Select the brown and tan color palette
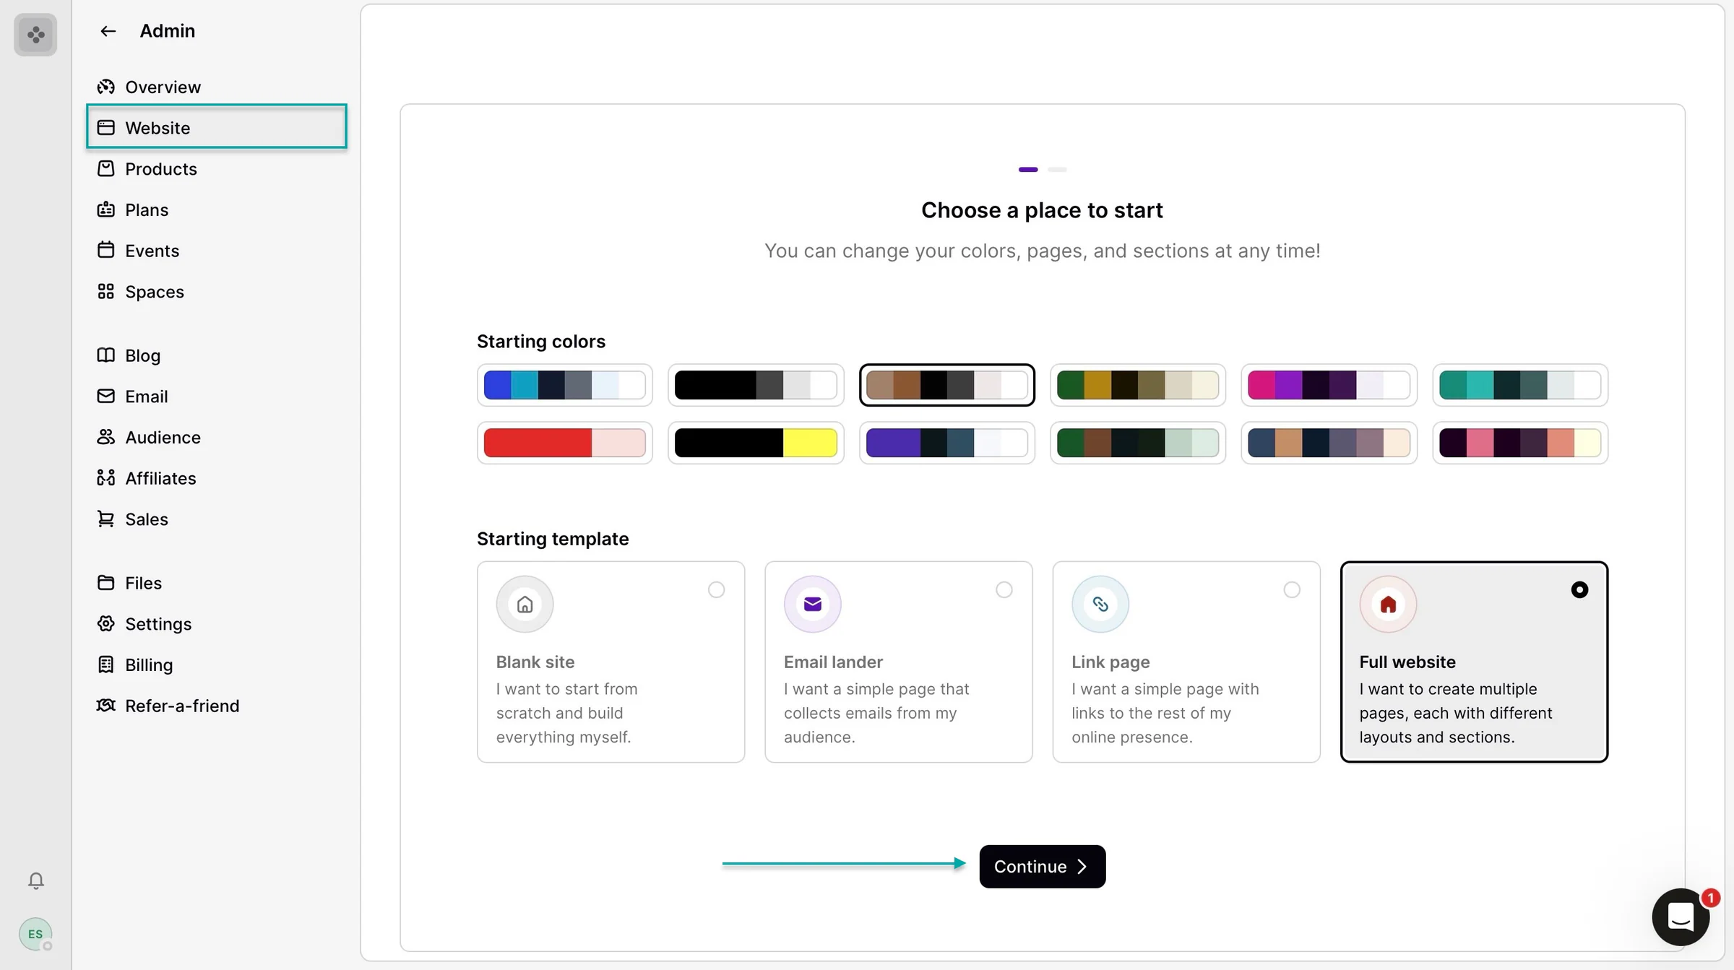This screenshot has height=970, width=1734. click(x=946, y=385)
